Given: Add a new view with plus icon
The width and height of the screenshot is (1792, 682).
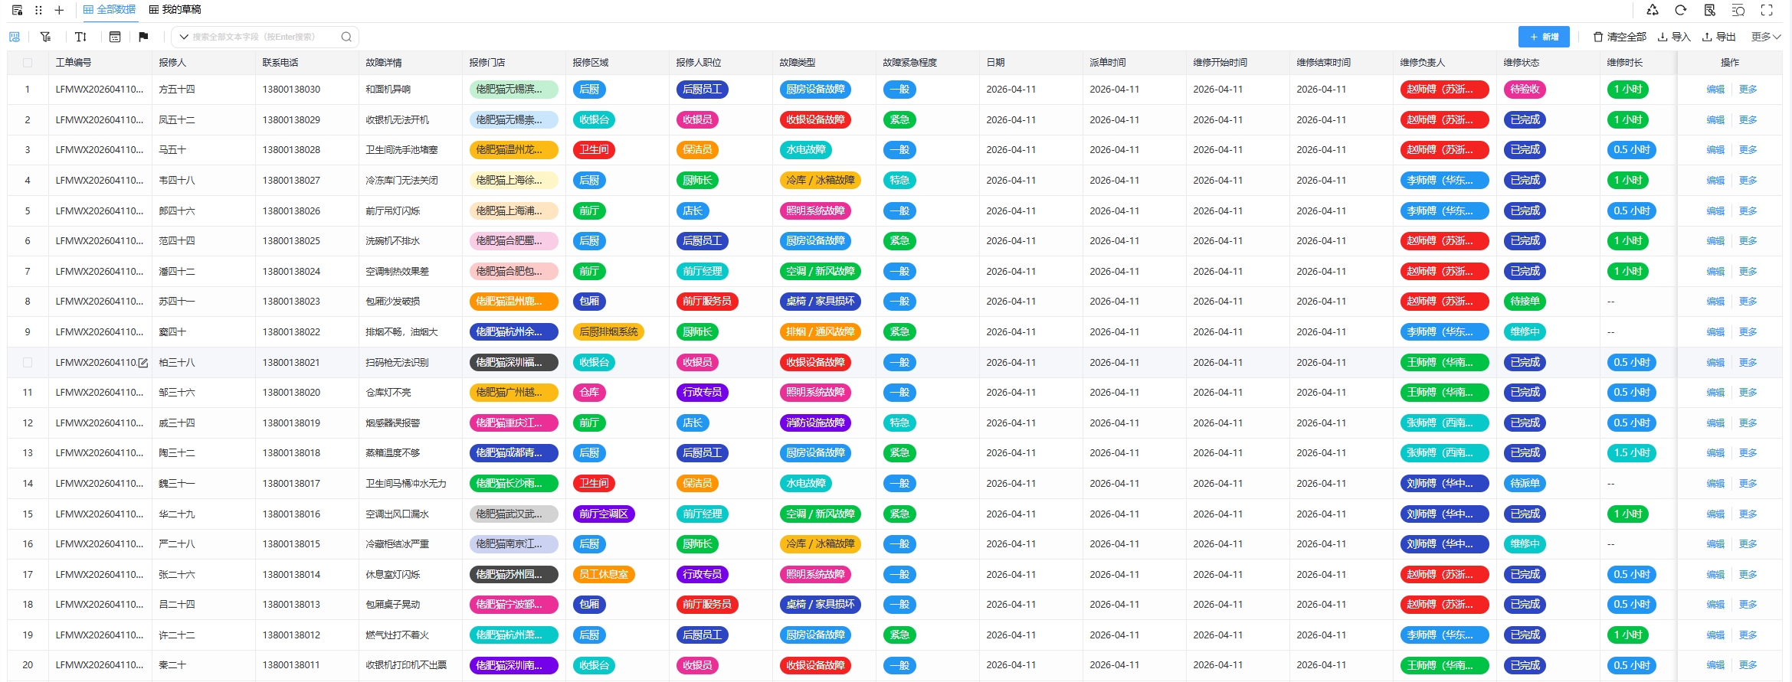Looking at the screenshot, I should click(59, 10).
